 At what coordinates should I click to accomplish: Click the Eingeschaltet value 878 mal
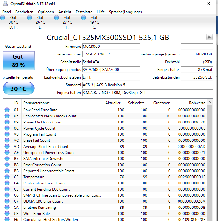pos(197,70)
